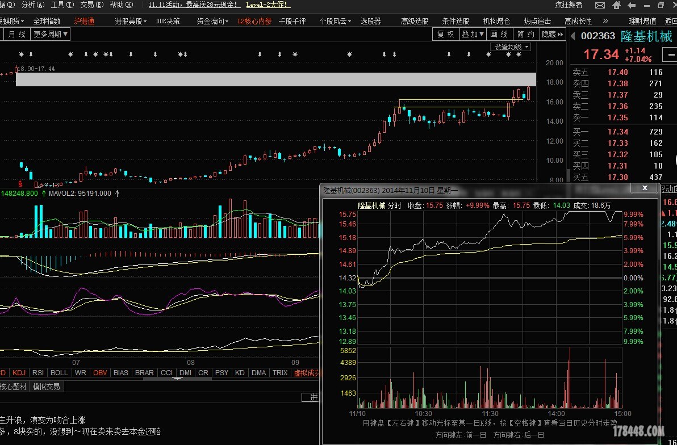Select the DMI indicator tab
Viewport: 677px width, 445px height.
click(185, 372)
